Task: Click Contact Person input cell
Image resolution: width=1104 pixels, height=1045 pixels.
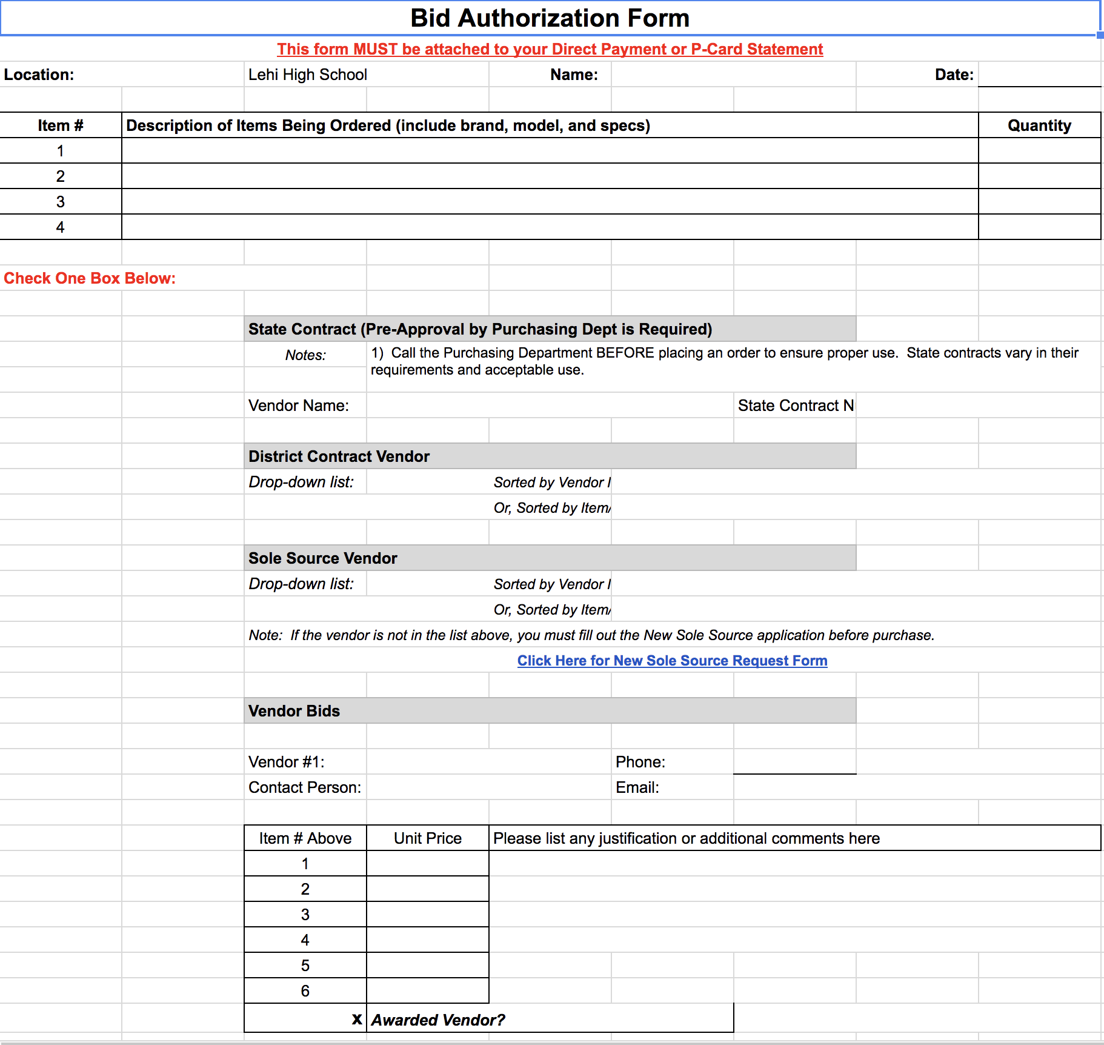Action: point(489,787)
